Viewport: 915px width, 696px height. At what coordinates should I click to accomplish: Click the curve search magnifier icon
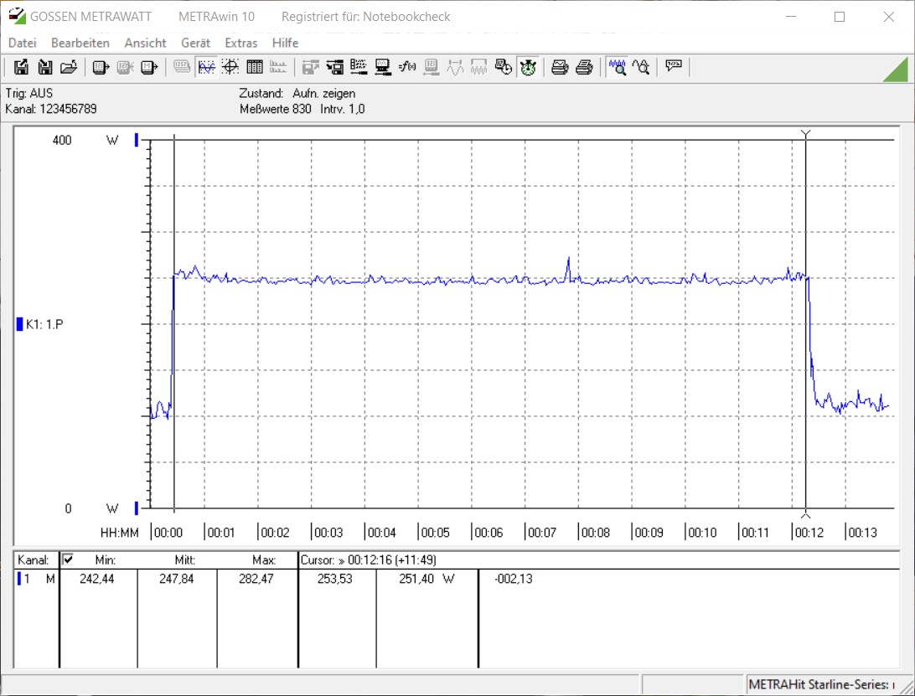tap(641, 67)
